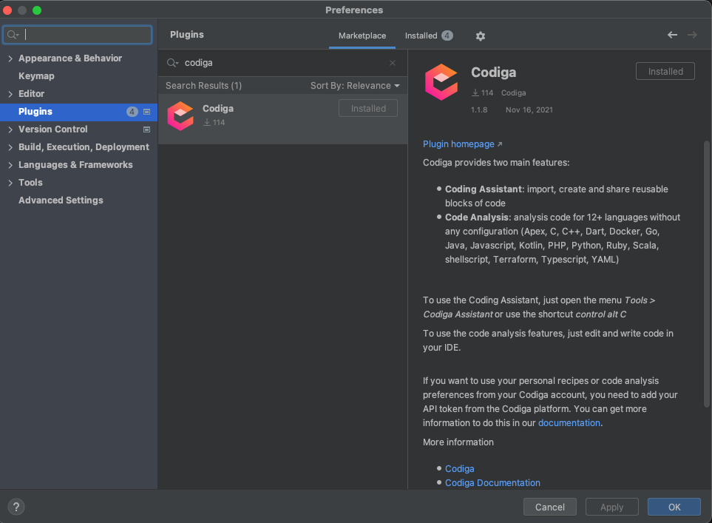Click the download icon for the Codiga result
The image size is (712, 523).
coord(206,122)
